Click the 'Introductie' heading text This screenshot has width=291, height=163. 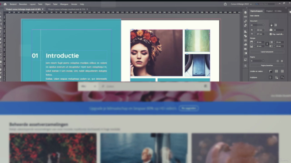point(62,56)
